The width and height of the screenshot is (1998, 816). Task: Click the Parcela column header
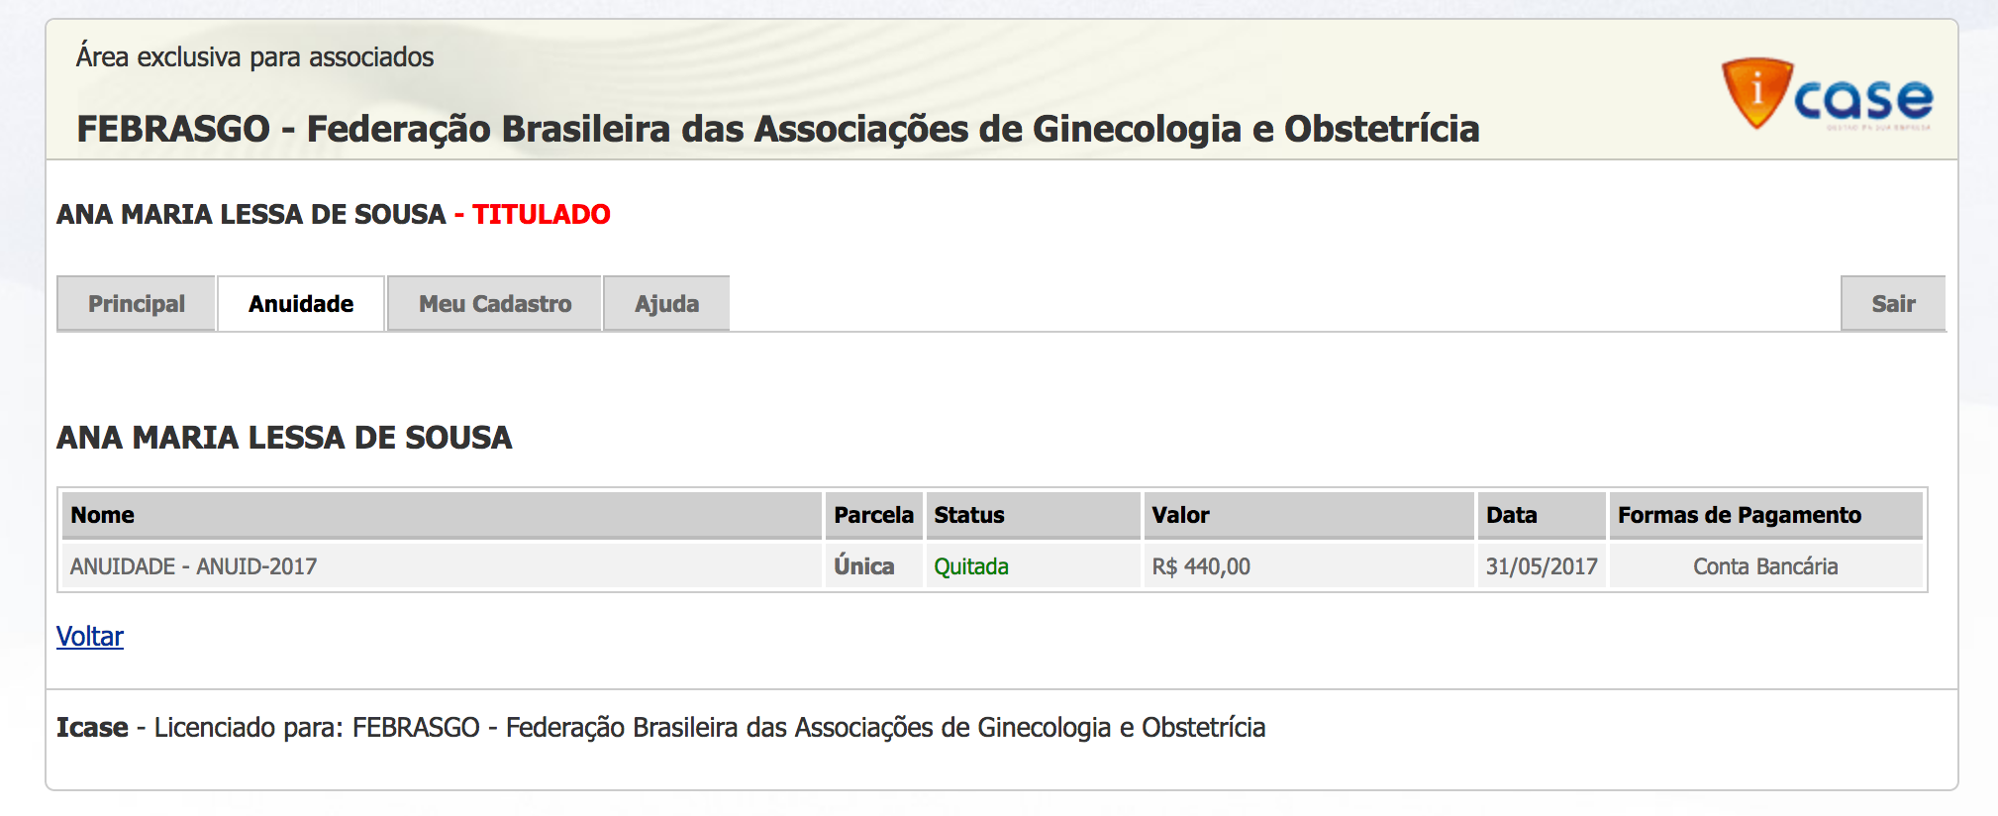[873, 515]
